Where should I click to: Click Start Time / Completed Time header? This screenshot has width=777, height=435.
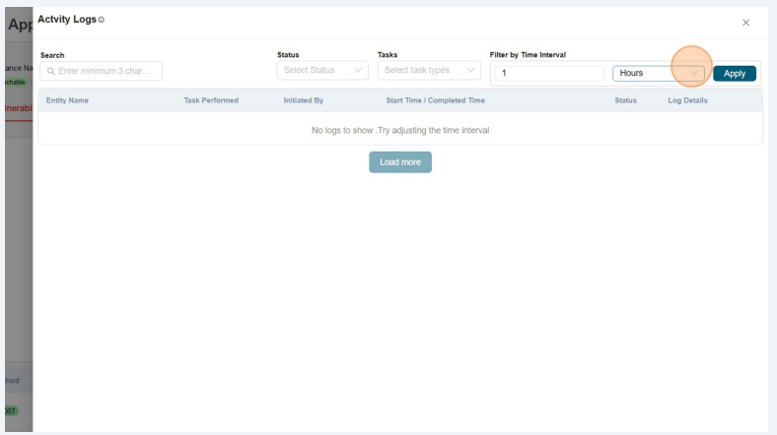coord(436,100)
